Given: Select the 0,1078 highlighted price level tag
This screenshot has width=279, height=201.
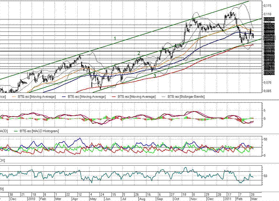Looking at the screenshot, I should pyautogui.click(x=269, y=19).
